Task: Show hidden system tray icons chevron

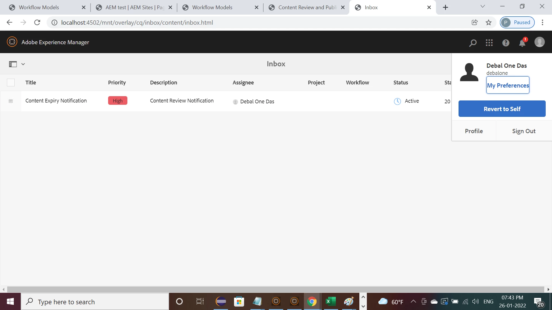Action: [x=413, y=301]
